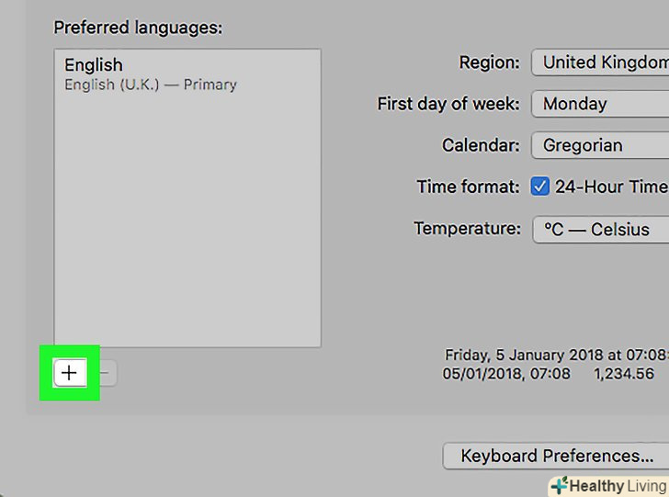Click the plus button to add a language
Viewport: 669px width, 497px height.
[69, 373]
